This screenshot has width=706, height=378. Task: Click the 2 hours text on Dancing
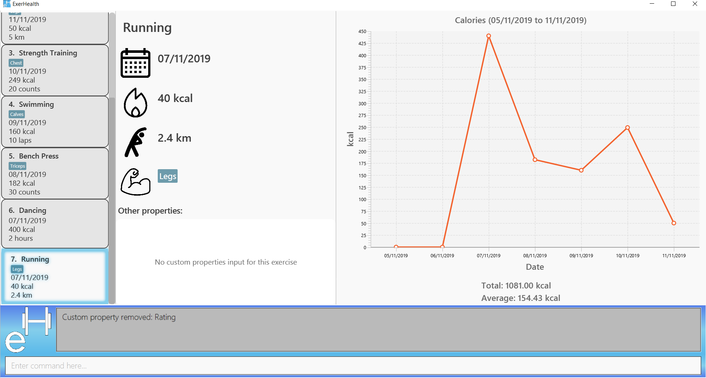21,238
